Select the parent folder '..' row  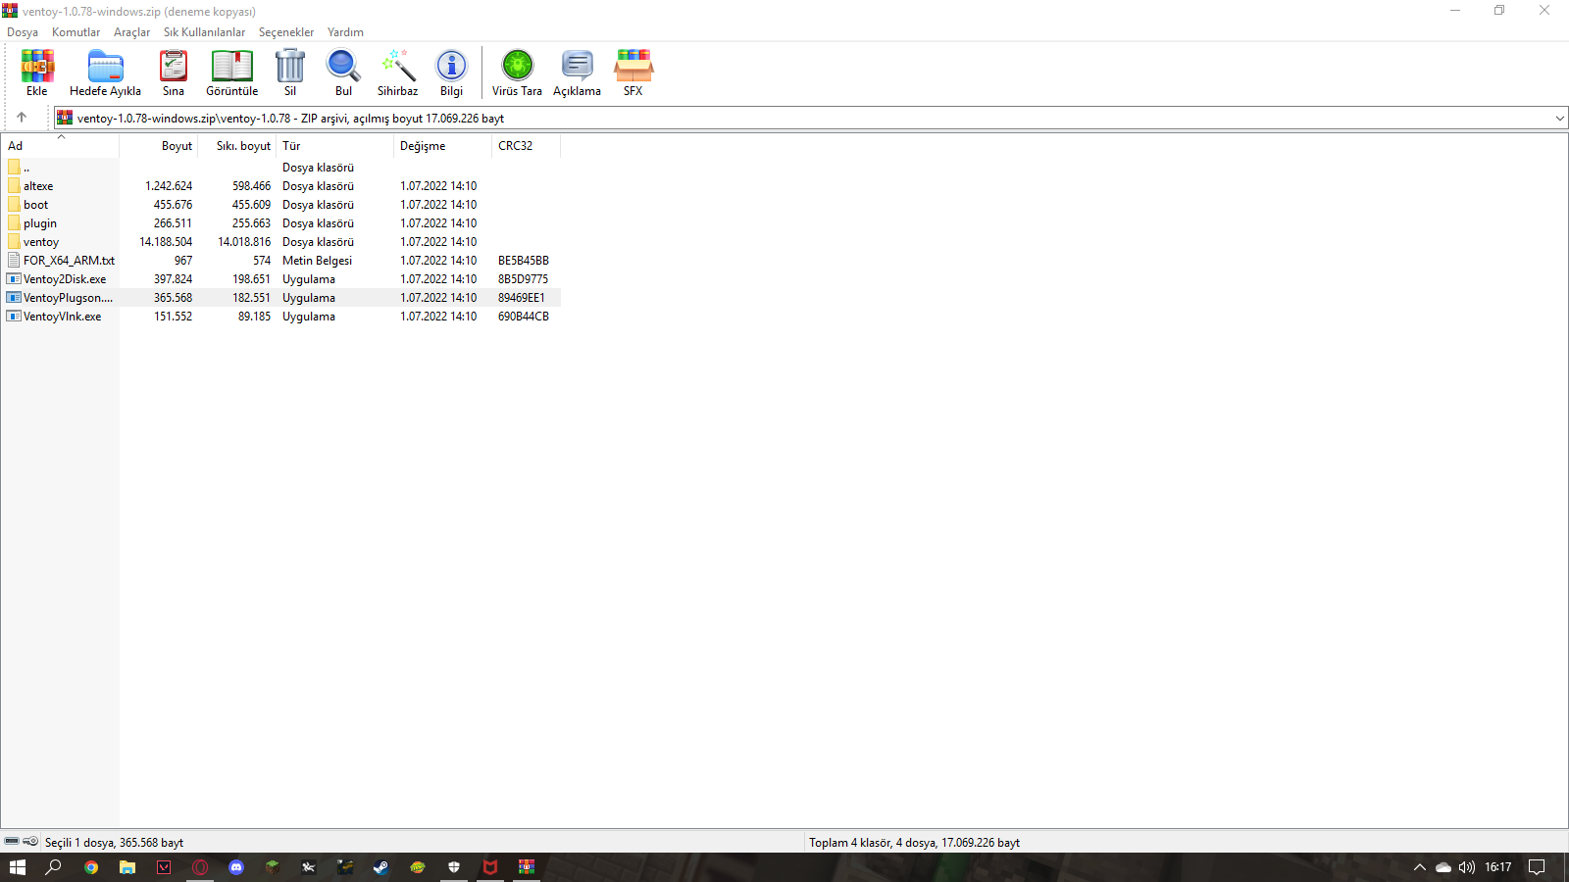tap(281, 168)
